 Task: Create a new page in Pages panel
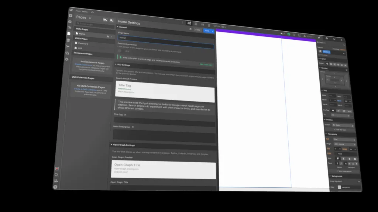111,21
